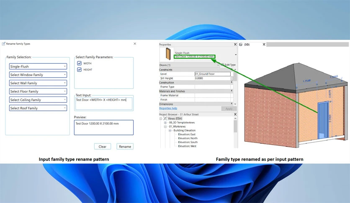This screenshot has width=350, height=203.
Task: Click the Edit Type button
Action: click(x=228, y=65)
